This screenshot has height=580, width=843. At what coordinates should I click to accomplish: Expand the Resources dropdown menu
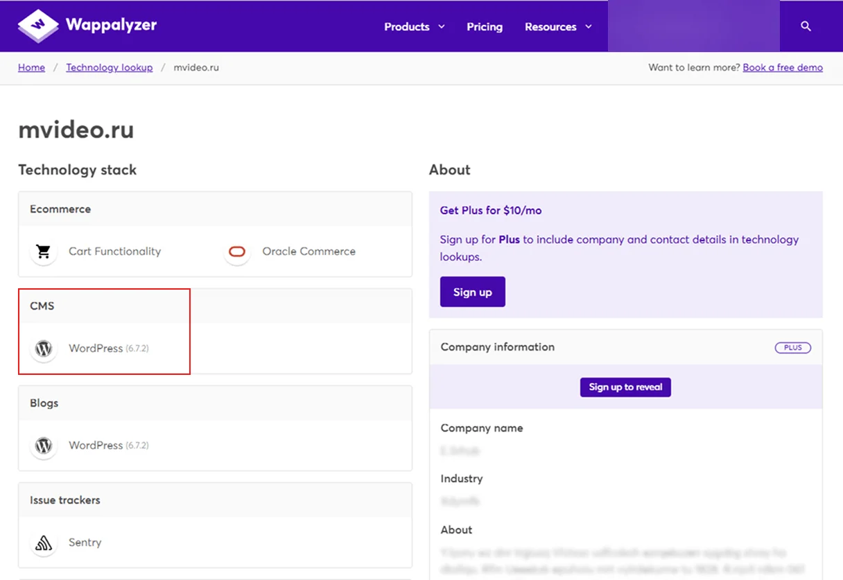(x=558, y=27)
